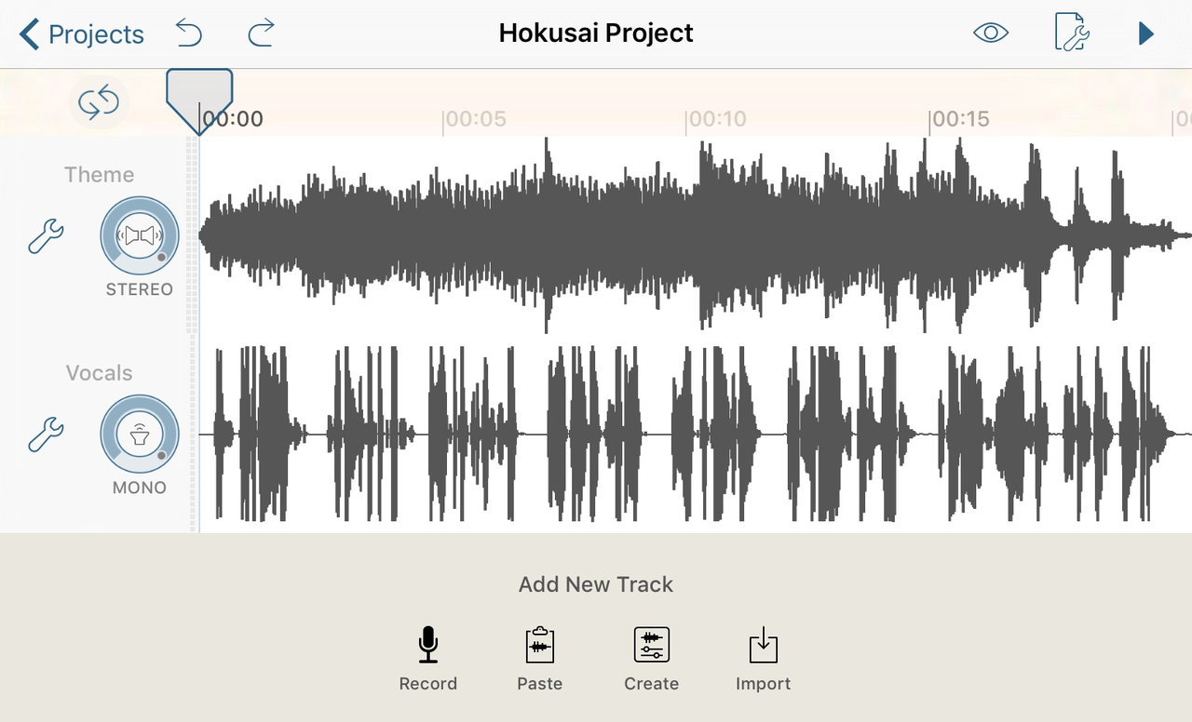Viewport: 1192px width, 722px height.
Task: Tap the loop playback icon near the ruler
Action: 99,102
